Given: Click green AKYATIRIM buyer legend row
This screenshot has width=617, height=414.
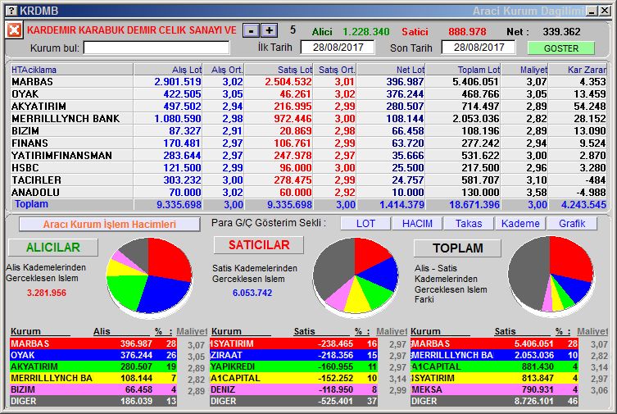Looking at the screenshot, I should [93, 366].
